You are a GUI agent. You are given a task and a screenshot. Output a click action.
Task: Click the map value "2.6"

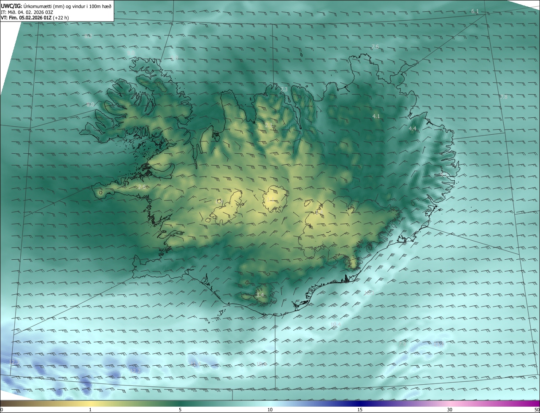point(142,187)
